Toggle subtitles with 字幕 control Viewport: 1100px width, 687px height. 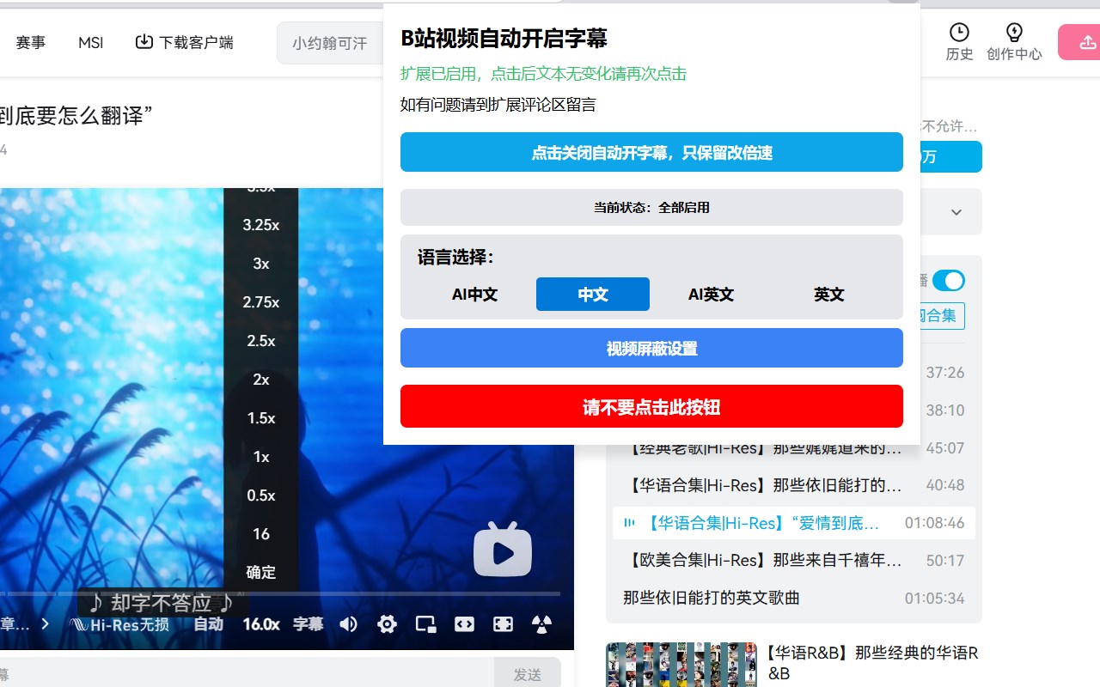309,624
